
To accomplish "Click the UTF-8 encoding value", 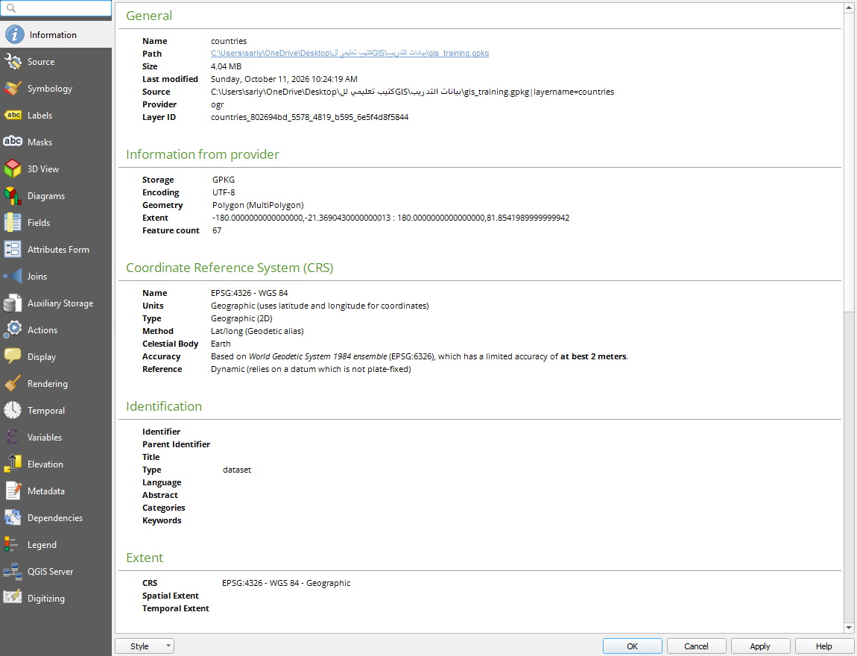I will (224, 192).
